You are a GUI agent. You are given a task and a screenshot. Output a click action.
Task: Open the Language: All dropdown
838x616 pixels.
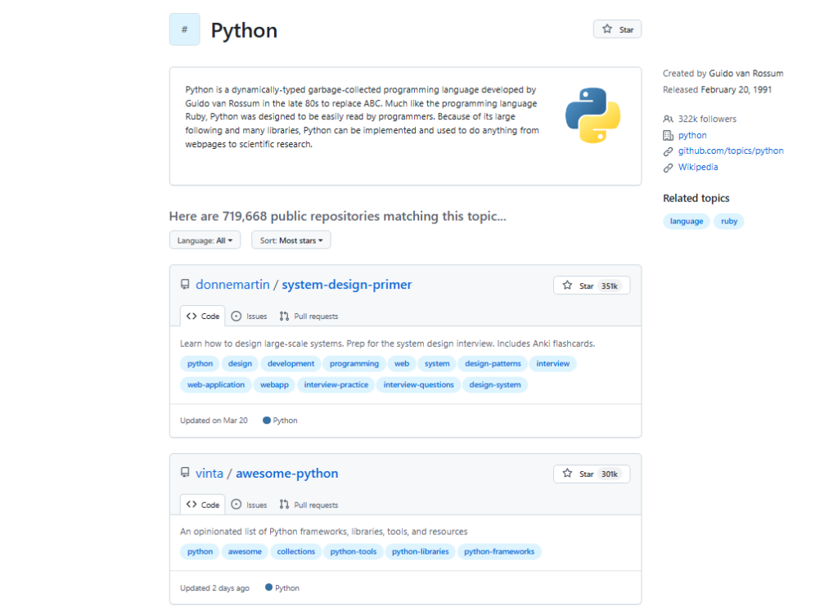[x=205, y=241]
